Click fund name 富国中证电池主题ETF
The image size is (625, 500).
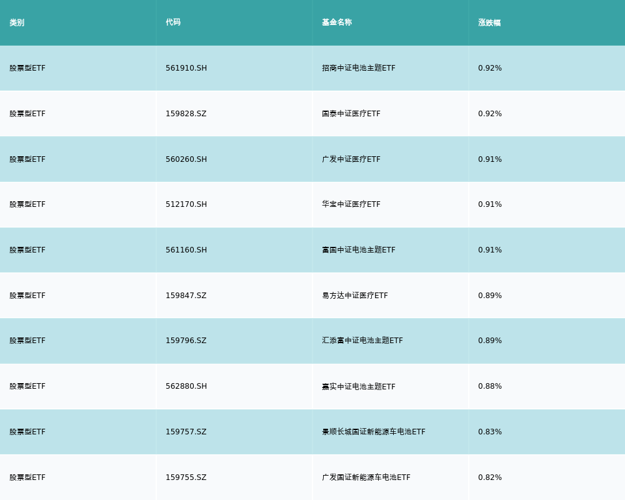coord(359,250)
